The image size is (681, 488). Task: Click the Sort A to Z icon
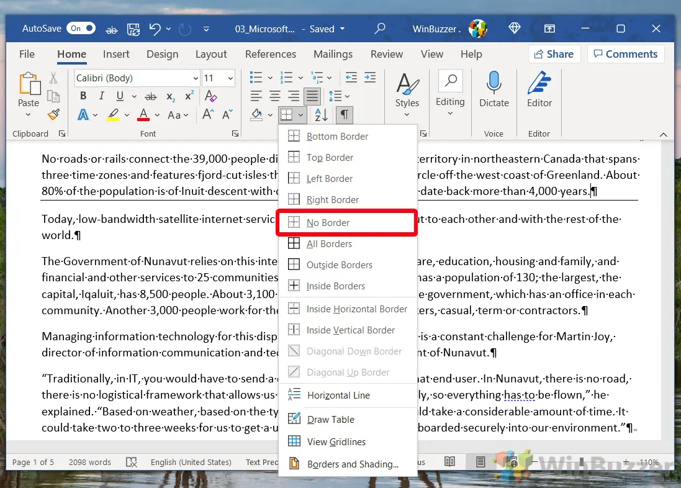click(321, 115)
